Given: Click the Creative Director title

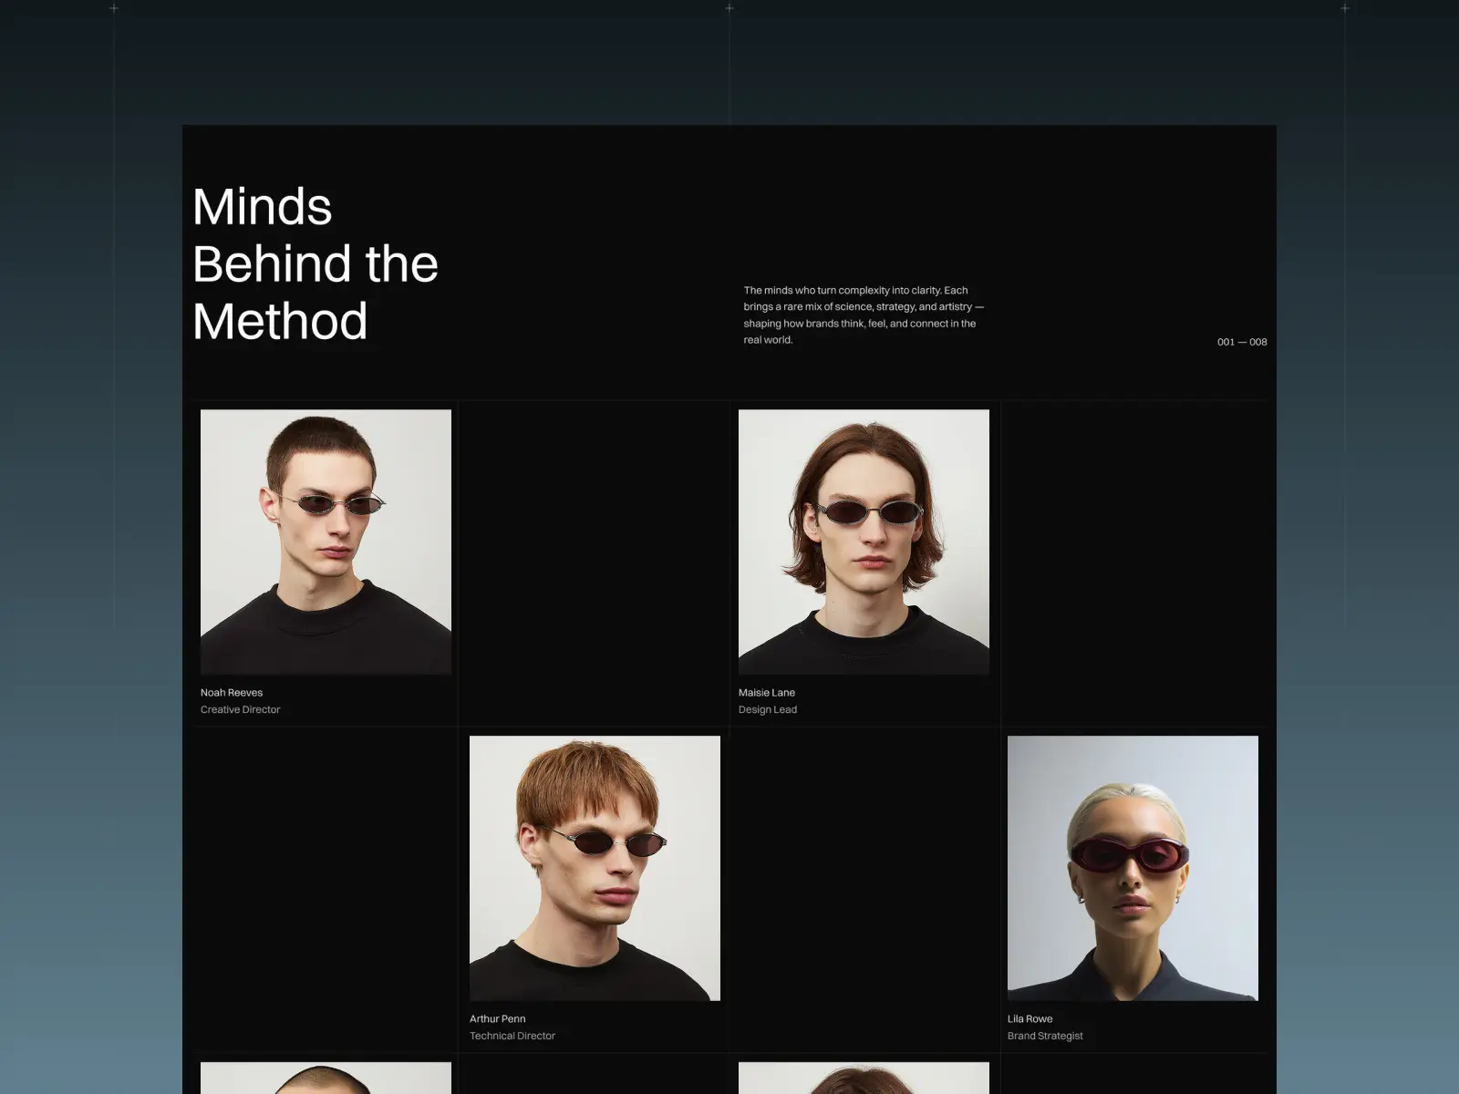Looking at the screenshot, I should point(241,709).
